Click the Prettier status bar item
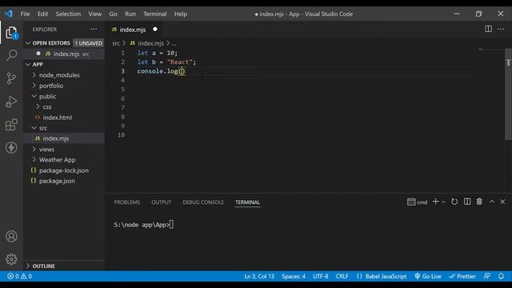 (x=462, y=276)
